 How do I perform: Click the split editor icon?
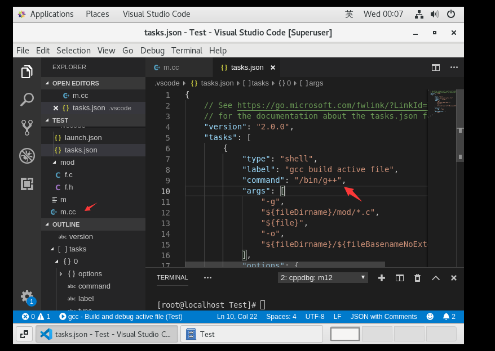(435, 67)
